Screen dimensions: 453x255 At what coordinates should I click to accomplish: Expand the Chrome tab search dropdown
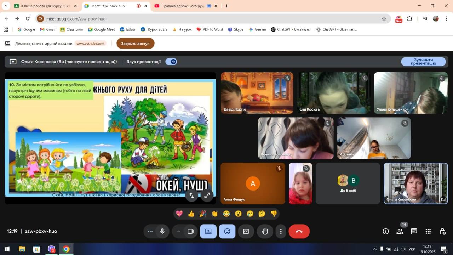click(6, 6)
